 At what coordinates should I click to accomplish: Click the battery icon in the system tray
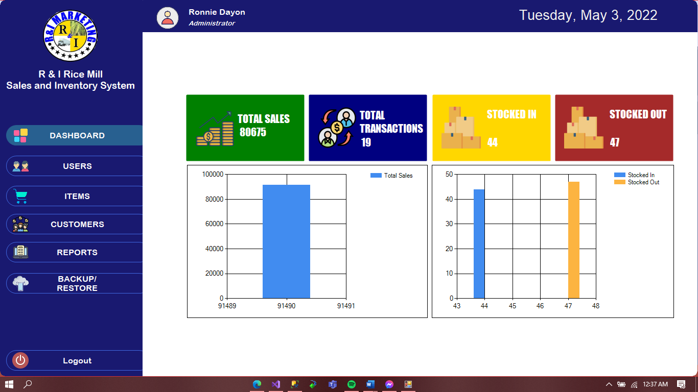click(621, 384)
